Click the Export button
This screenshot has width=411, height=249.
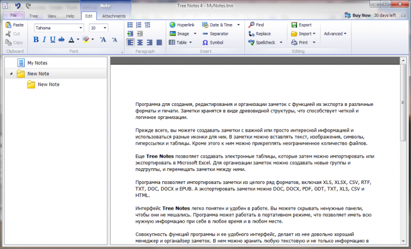point(301,25)
